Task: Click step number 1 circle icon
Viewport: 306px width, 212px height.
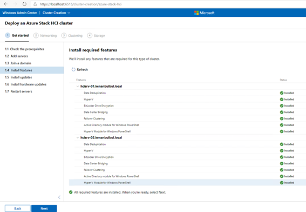Action: point(8,35)
